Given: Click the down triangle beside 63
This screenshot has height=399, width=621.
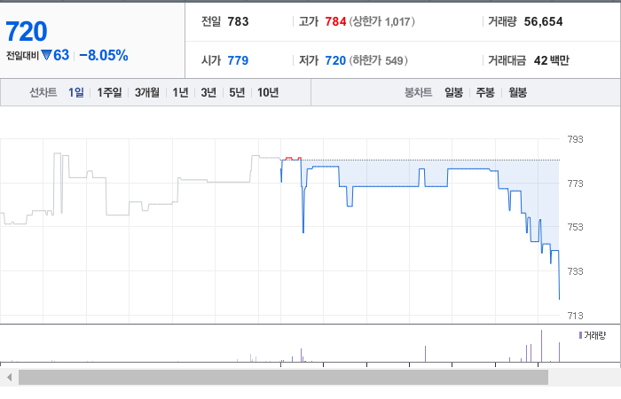Looking at the screenshot, I should [46, 55].
